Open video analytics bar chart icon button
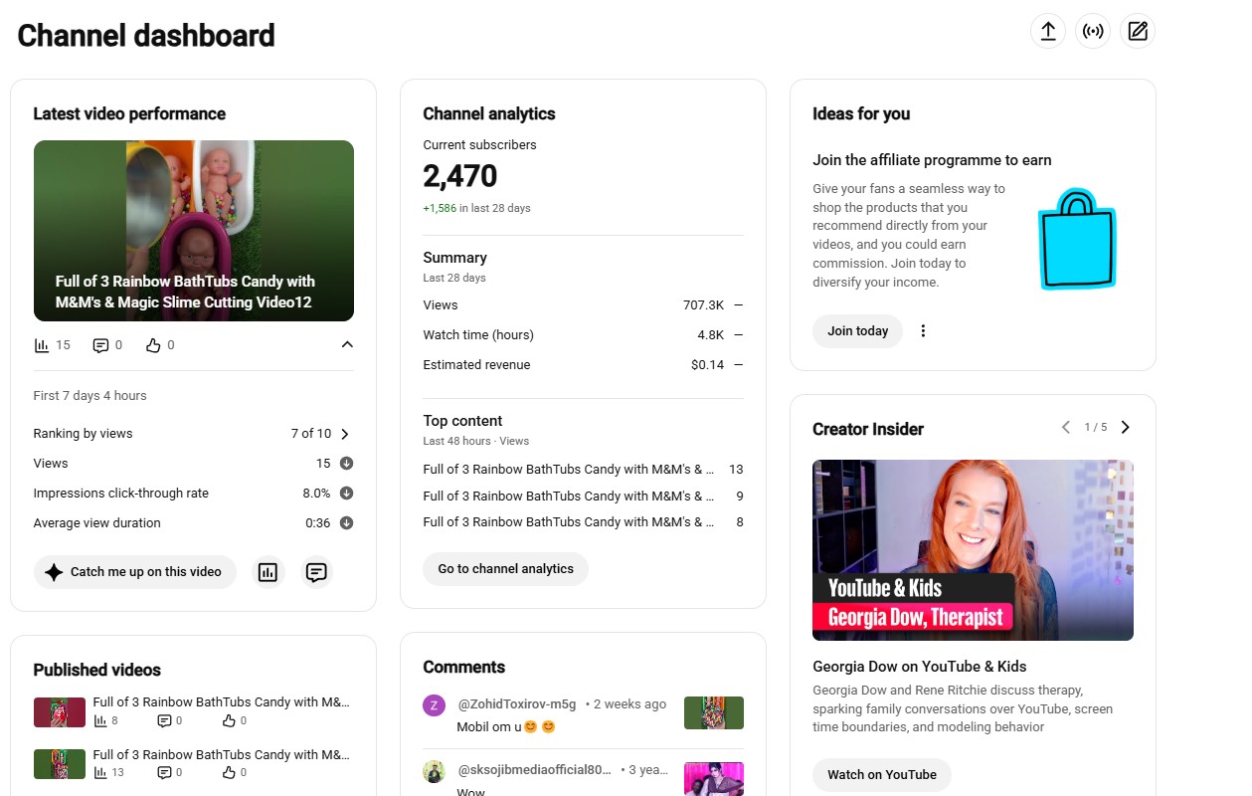 pos(268,572)
